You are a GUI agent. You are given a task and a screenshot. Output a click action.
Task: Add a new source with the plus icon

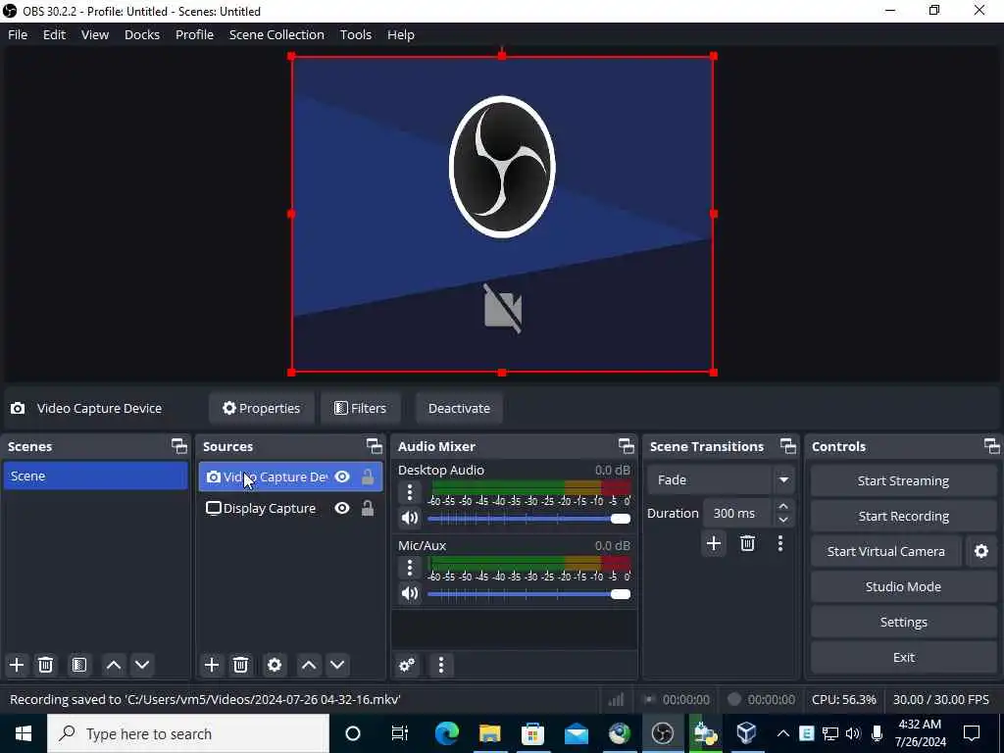212,665
